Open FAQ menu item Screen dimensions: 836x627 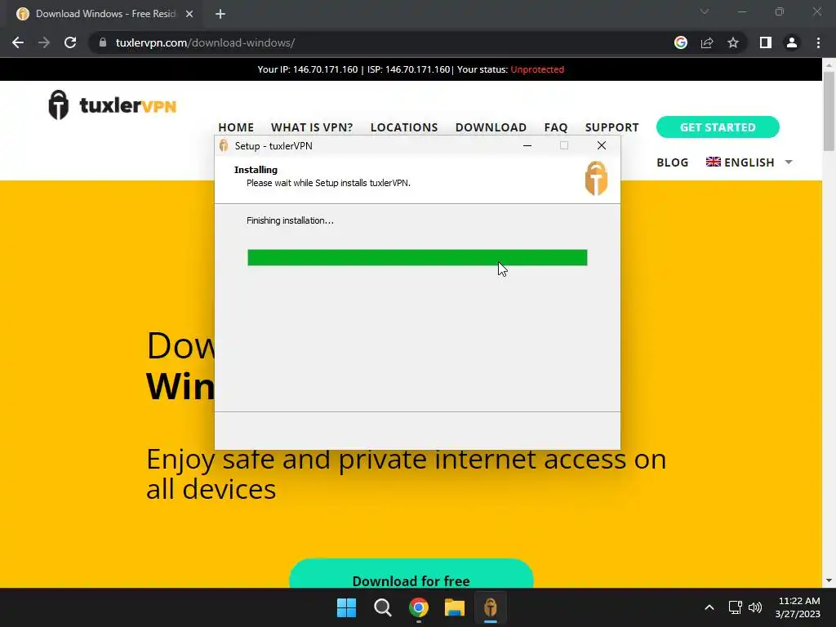[556, 127]
